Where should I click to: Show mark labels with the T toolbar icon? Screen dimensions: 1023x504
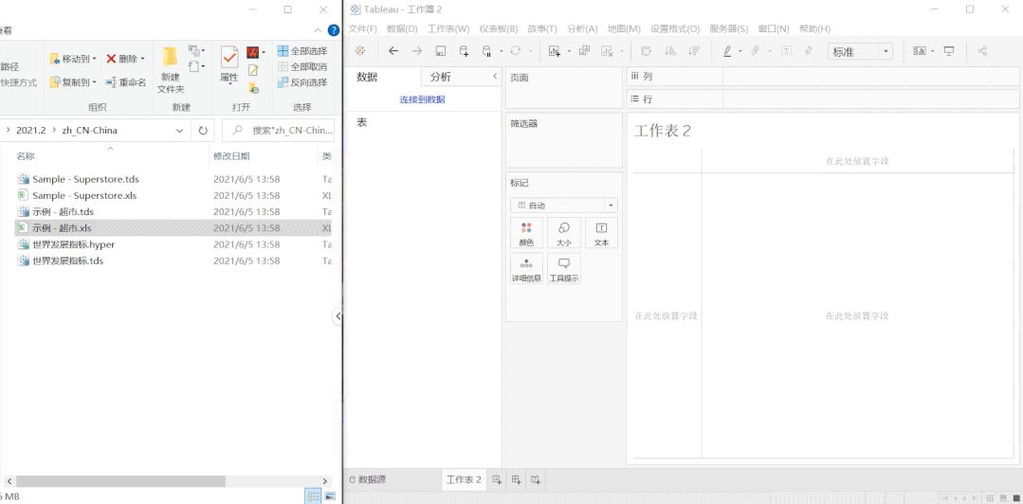[x=787, y=51]
